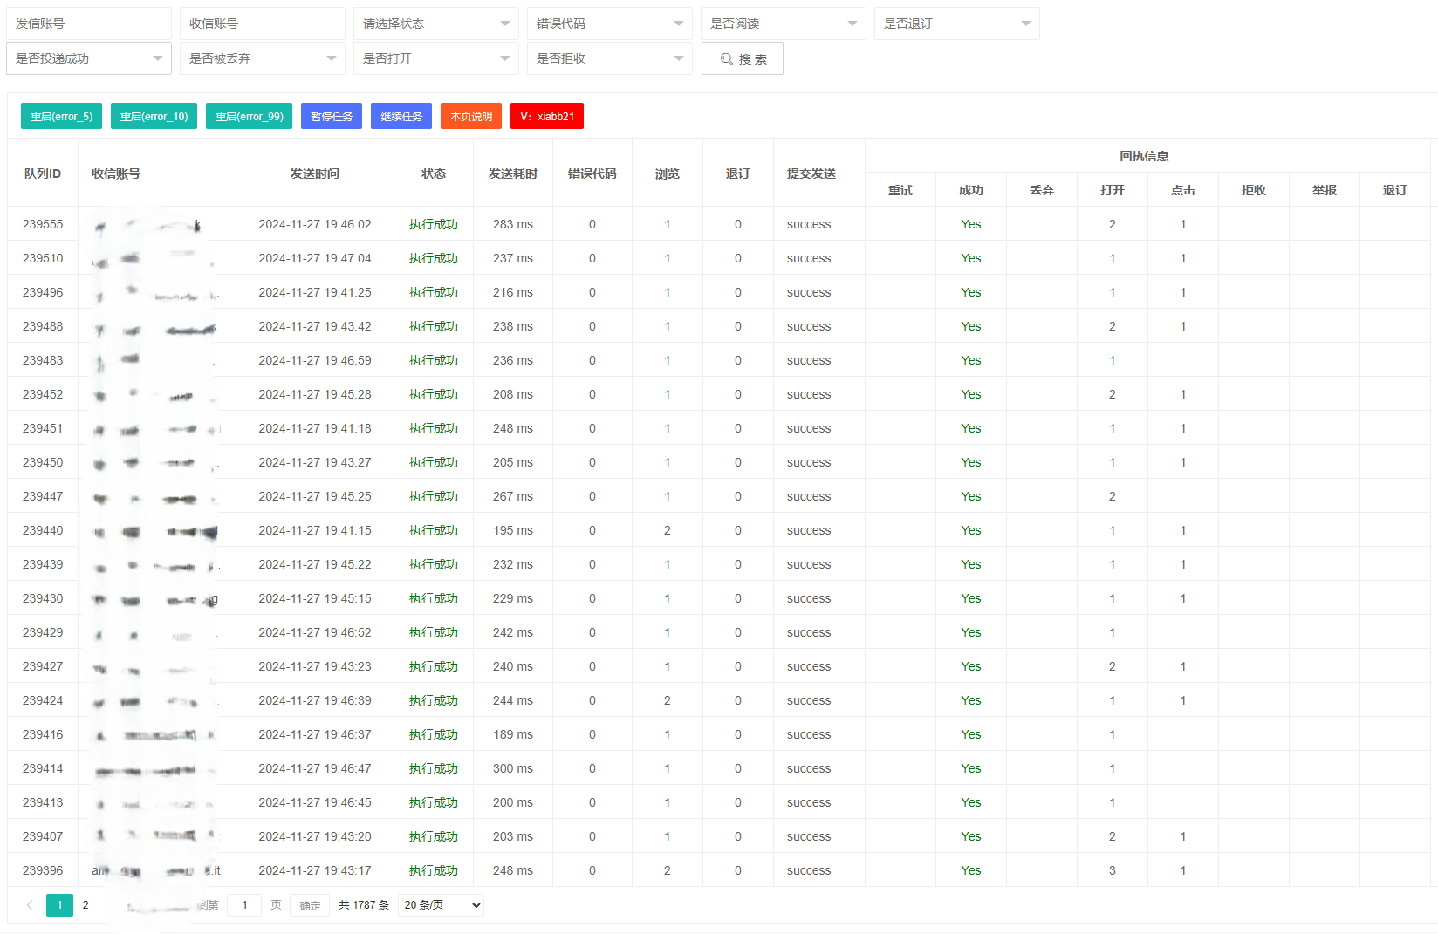The image size is (1438, 934).
Task: Select queue ID 239510 cell
Action: 43,258
